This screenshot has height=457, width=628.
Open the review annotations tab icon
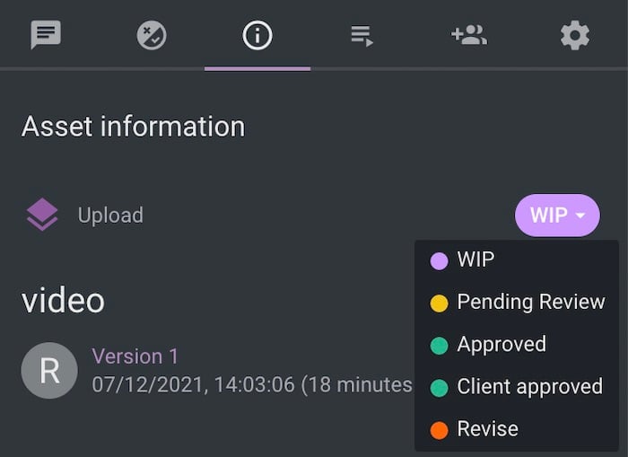click(x=152, y=35)
